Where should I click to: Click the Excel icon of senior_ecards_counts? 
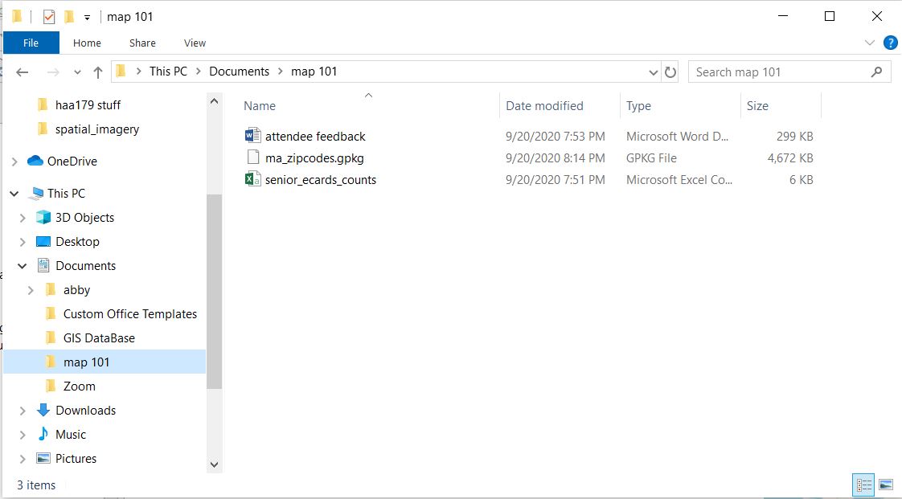click(x=252, y=179)
